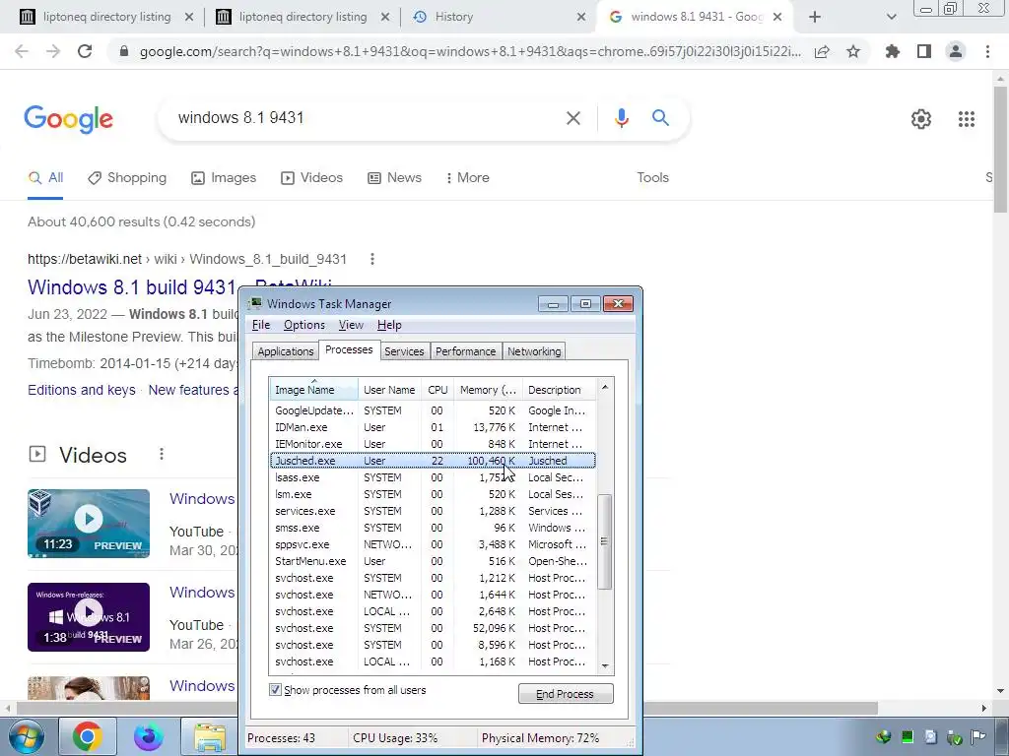Select lsass.exe process row
The image size is (1009, 756).
[x=433, y=477]
